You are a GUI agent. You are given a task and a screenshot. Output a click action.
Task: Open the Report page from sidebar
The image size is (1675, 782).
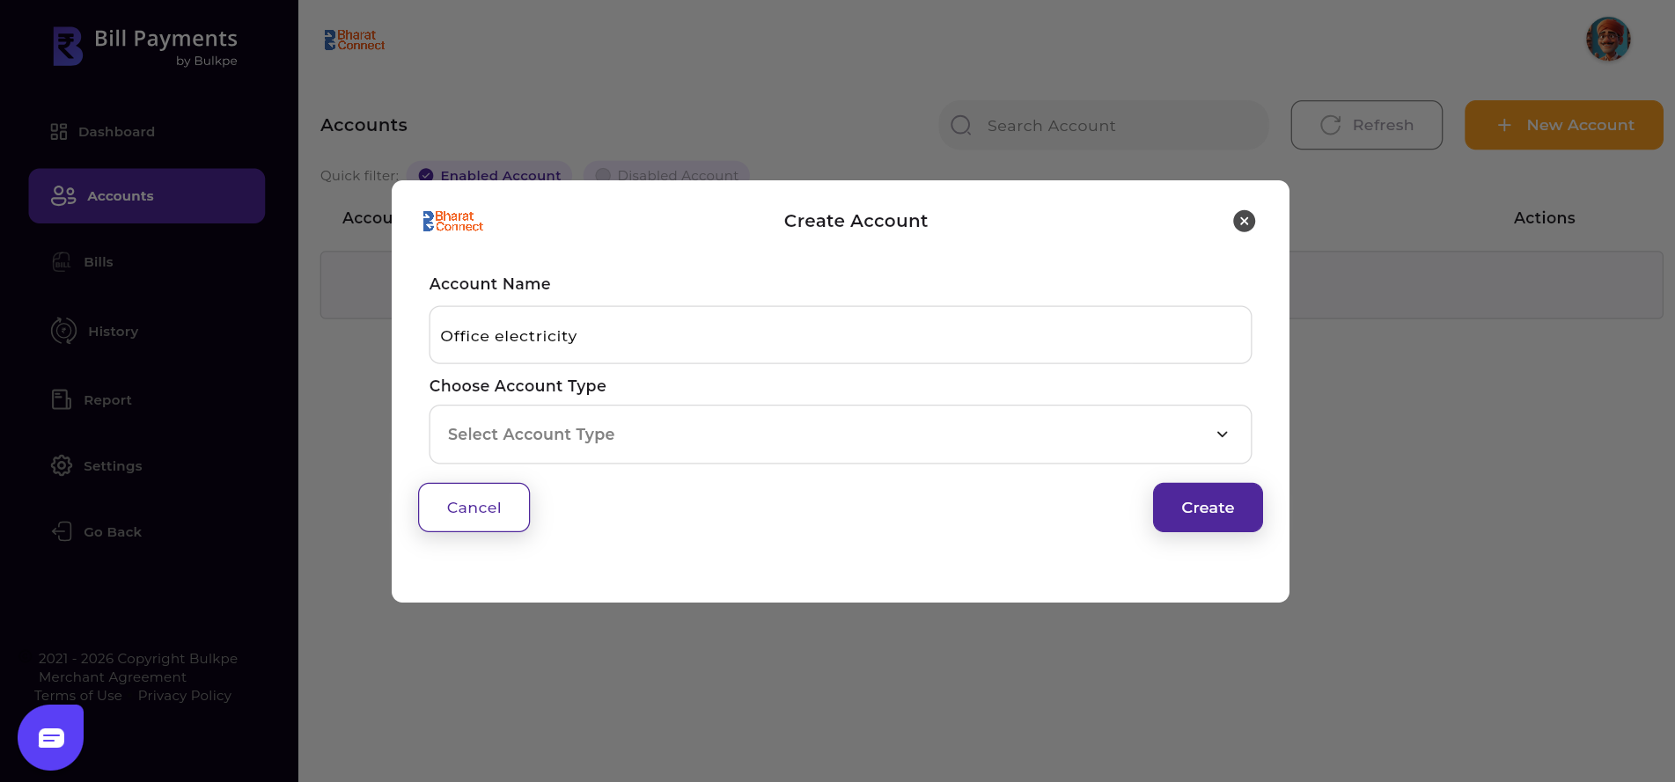[x=107, y=400]
